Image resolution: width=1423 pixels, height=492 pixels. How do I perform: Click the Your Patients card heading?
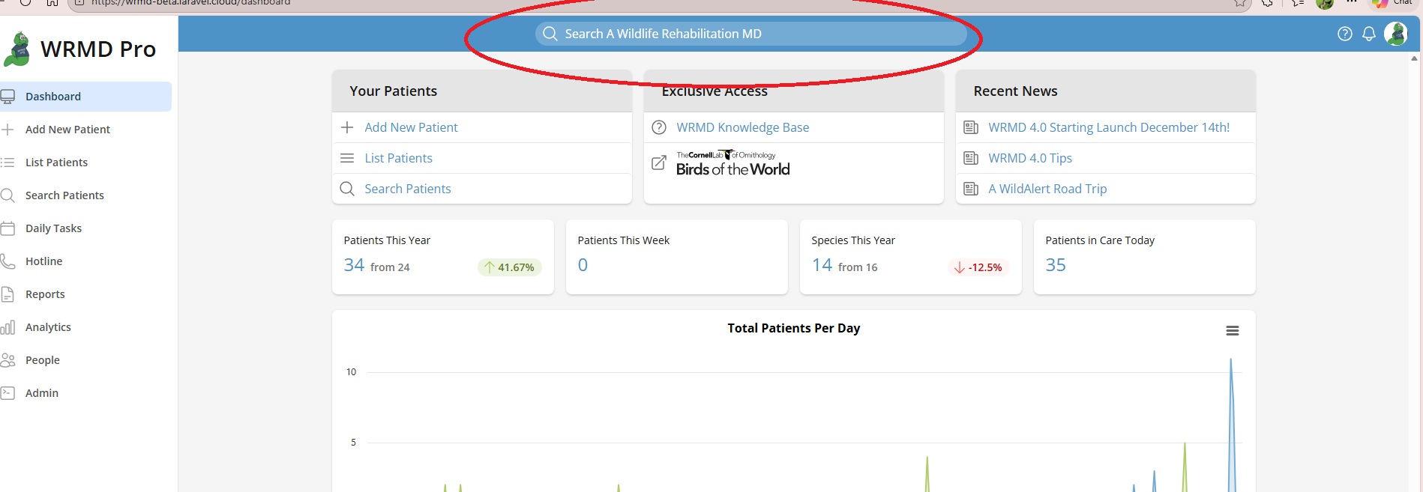(394, 91)
